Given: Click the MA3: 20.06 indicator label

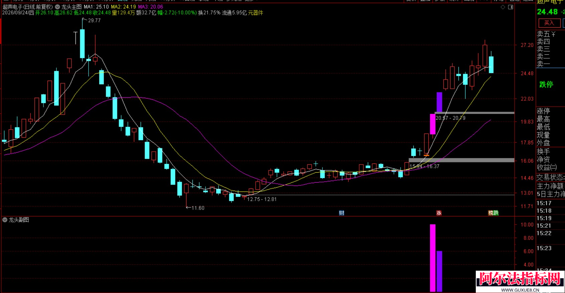Looking at the screenshot, I should tap(151, 7).
